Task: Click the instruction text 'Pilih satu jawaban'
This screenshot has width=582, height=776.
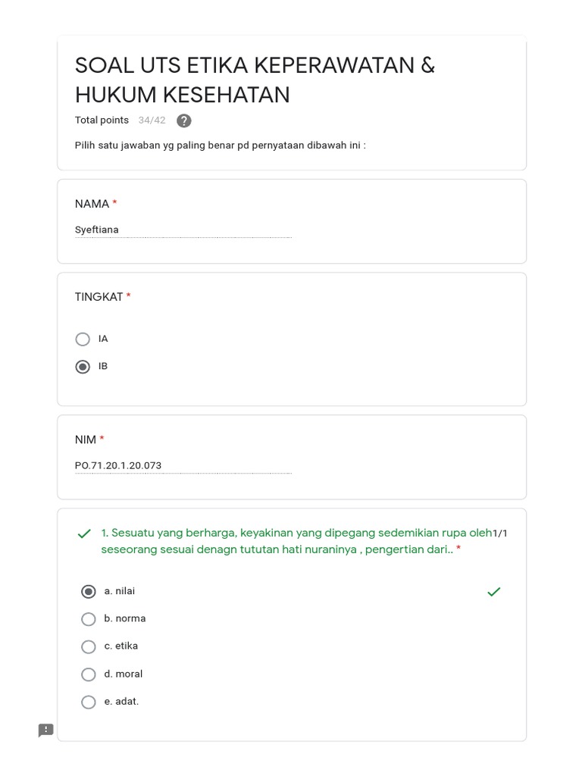Action: point(220,145)
